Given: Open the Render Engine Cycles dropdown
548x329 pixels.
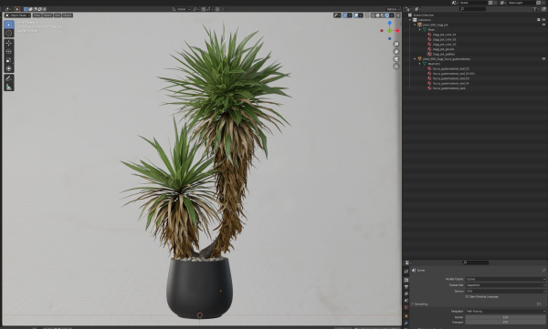Looking at the screenshot, I should (505, 279).
